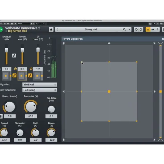The image size is (164, 164).
Task: Click the right side speaker icon
Action: point(155,92)
